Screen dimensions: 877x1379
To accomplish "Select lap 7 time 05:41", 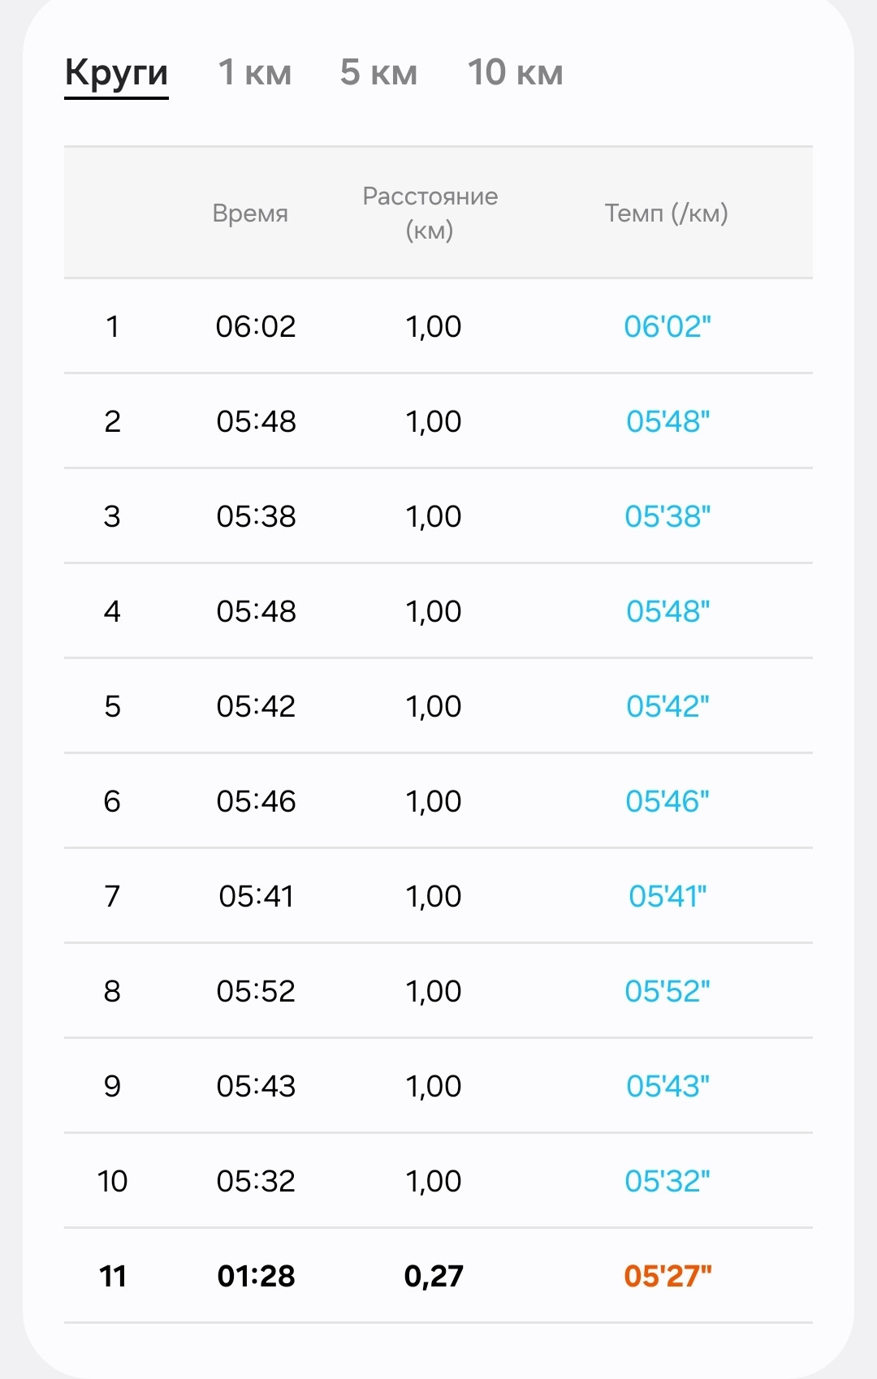I will click(256, 896).
